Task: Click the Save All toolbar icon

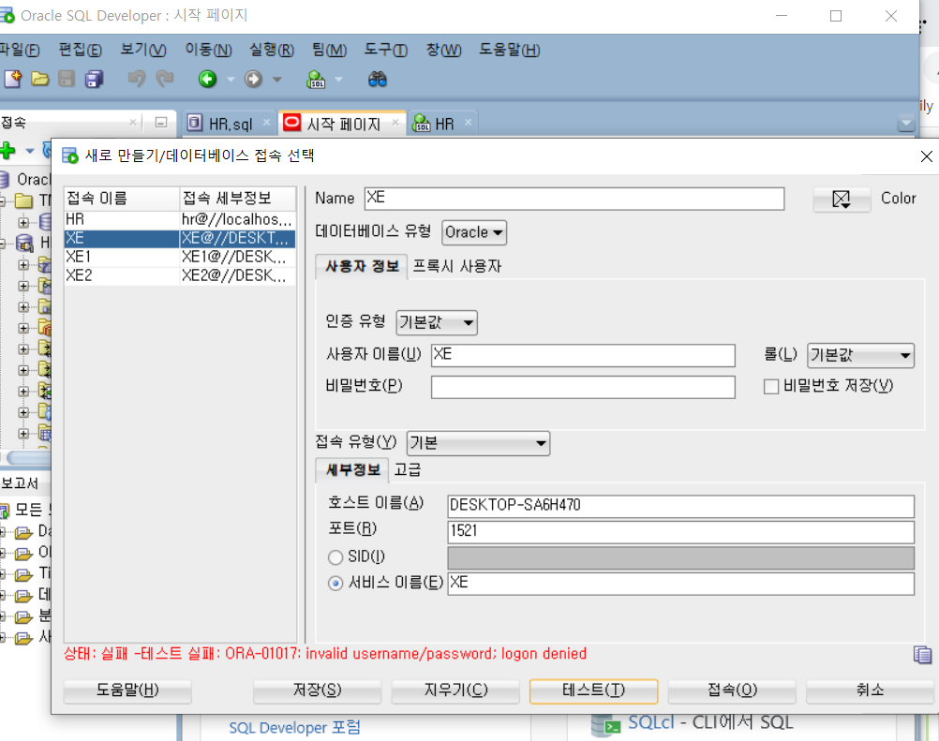Action: tap(94, 79)
